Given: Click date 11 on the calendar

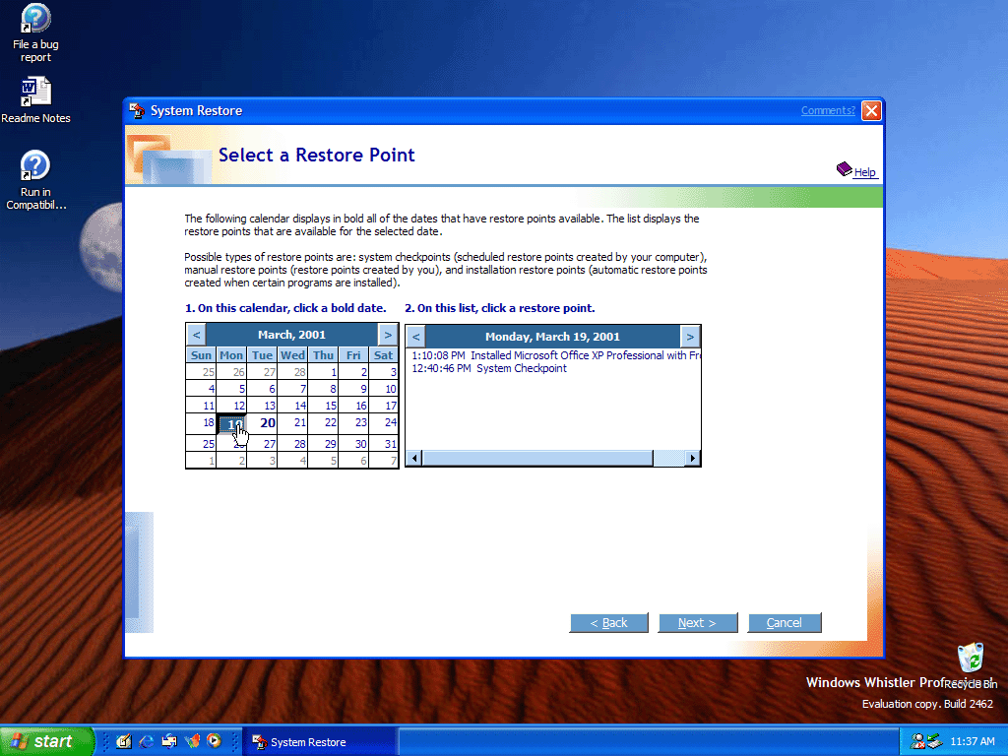Looking at the screenshot, I should click(x=201, y=406).
